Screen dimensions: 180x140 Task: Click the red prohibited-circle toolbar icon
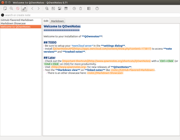tap(18, 8)
